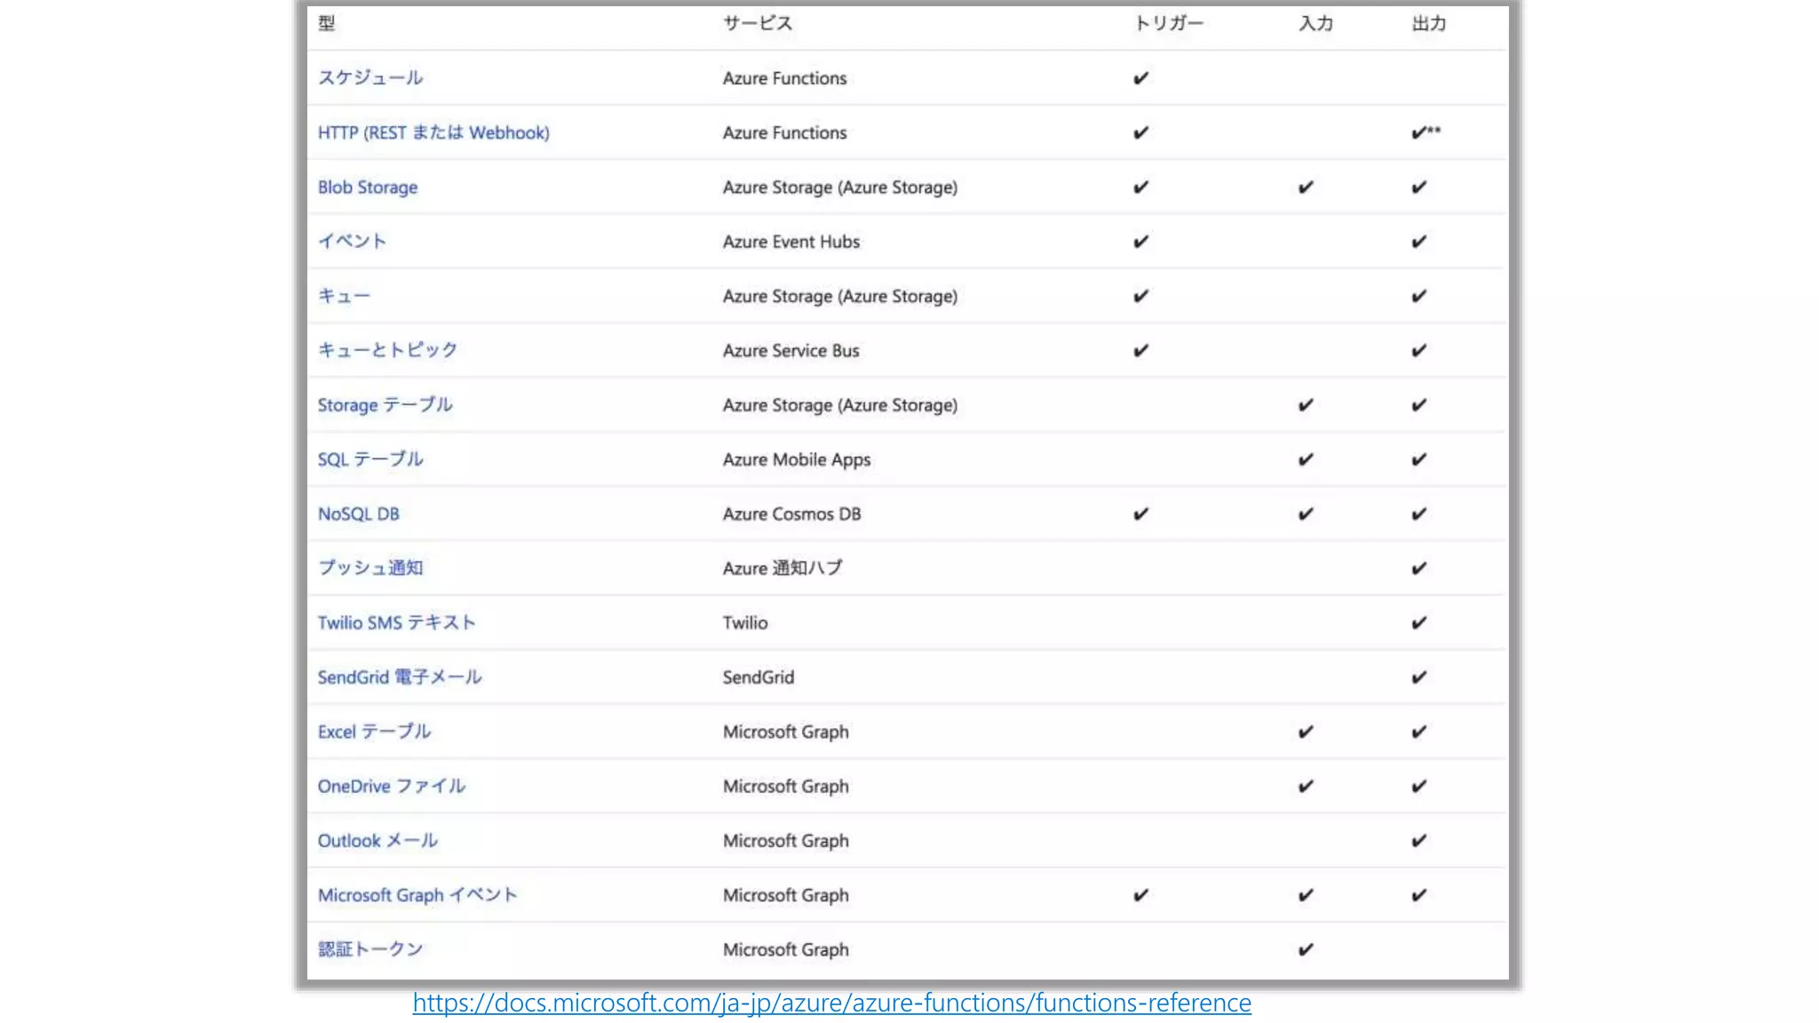Click the trigger checkmark for スケジュール

click(1141, 78)
